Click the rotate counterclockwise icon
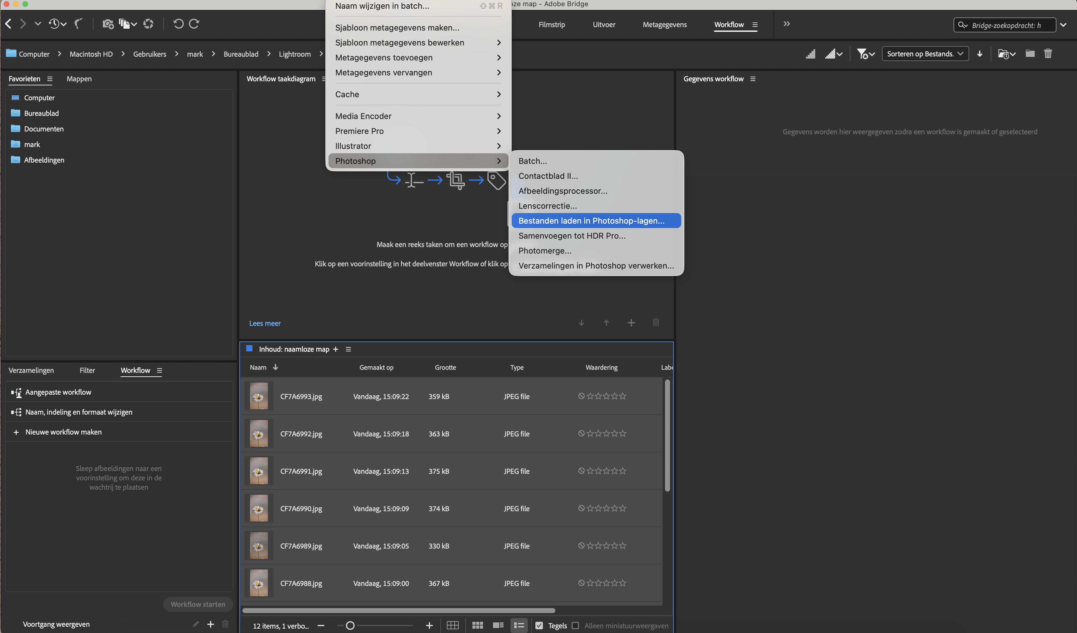Screen dimensions: 1077x633 [x=178, y=24]
